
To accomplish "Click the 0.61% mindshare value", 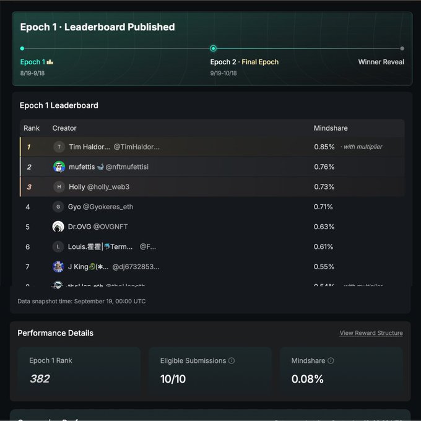I will pos(324,247).
